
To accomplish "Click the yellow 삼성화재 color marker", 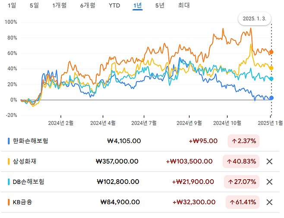I will click(9, 162).
